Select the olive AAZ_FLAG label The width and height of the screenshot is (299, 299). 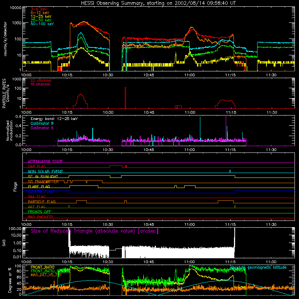point(37,207)
